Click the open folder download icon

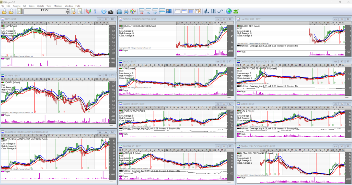[x=4, y=11]
